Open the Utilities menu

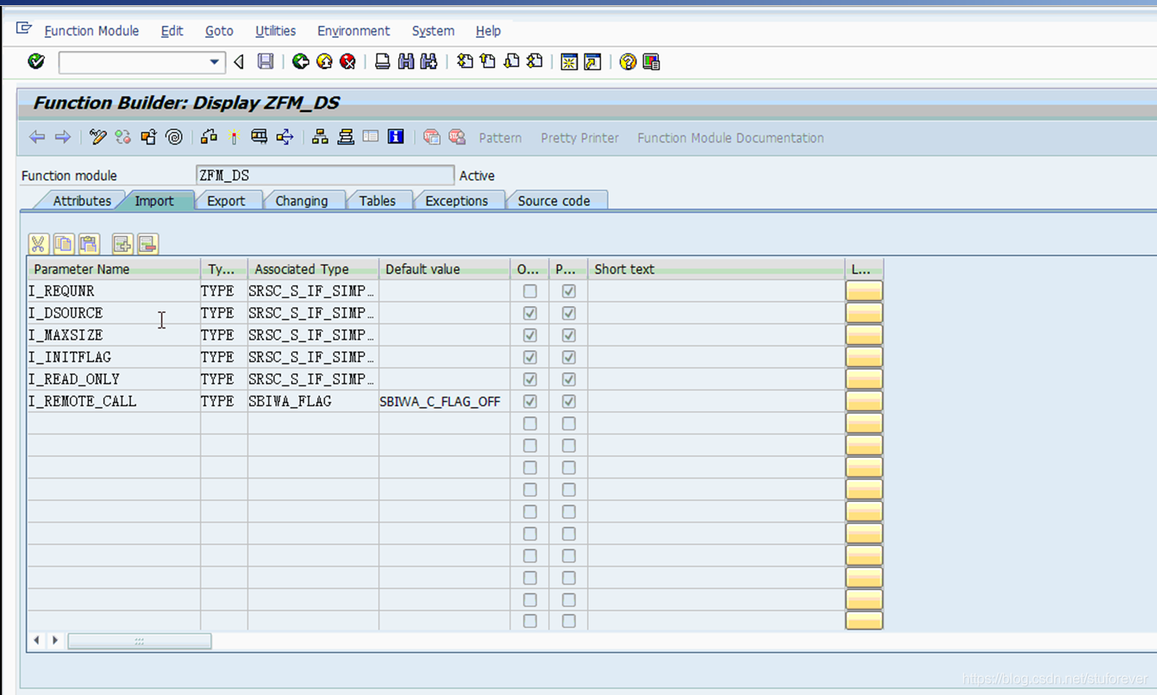(x=275, y=31)
